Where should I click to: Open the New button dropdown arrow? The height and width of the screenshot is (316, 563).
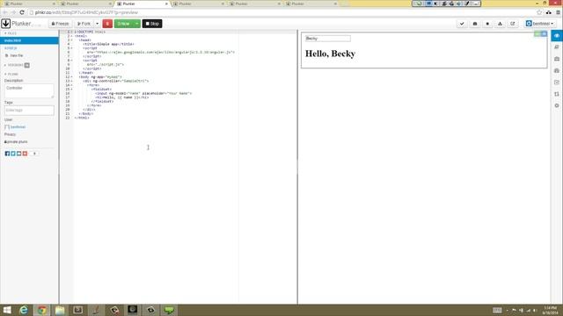pos(137,24)
